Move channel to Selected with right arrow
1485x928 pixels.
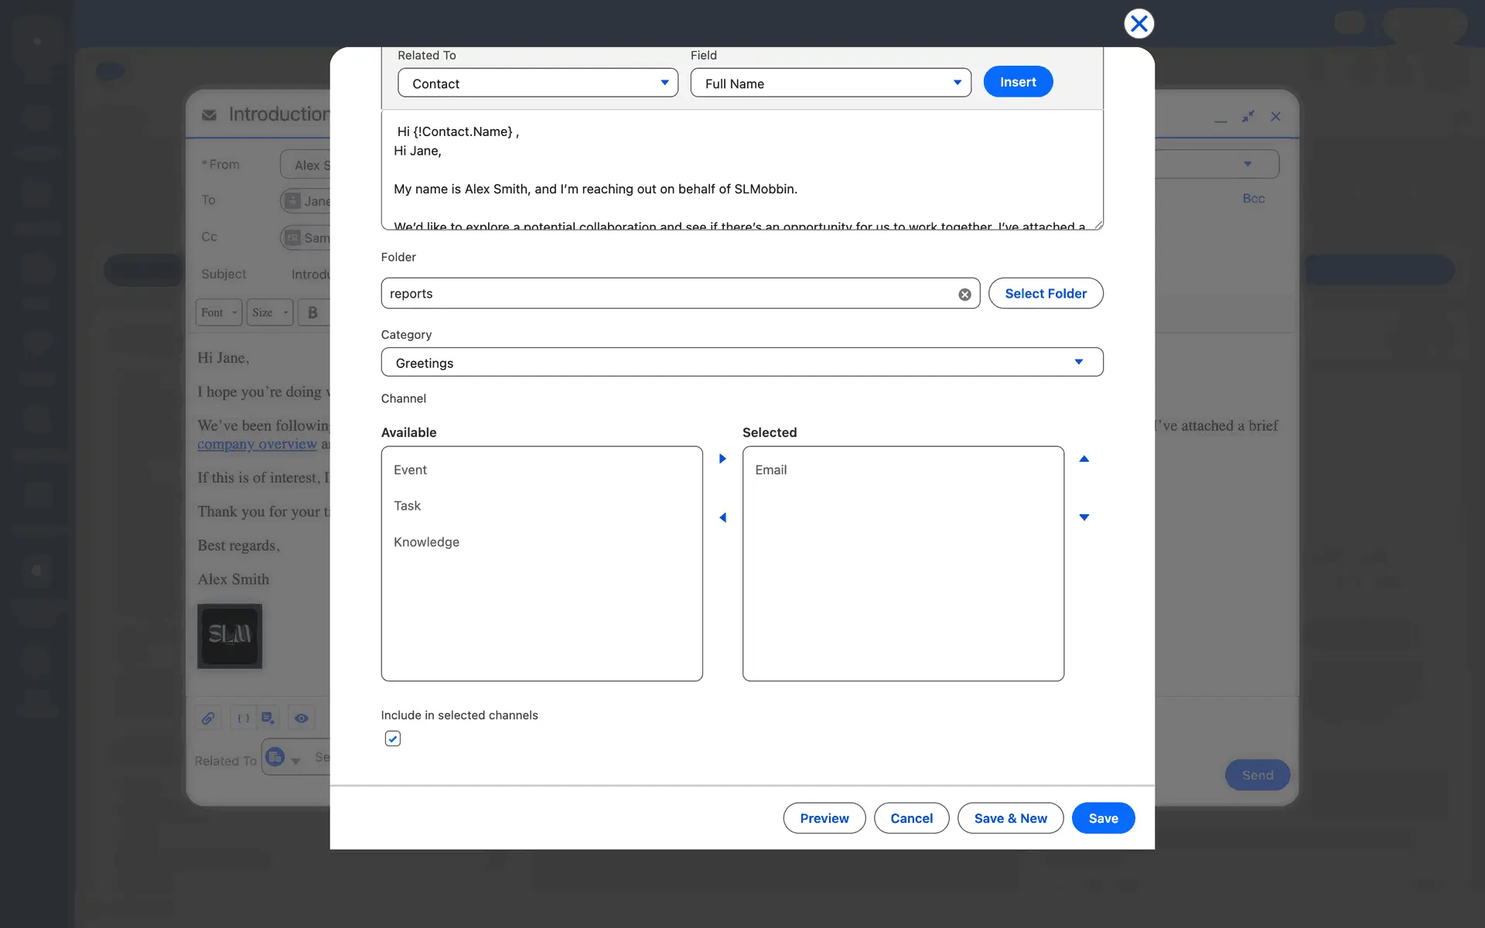722,459
